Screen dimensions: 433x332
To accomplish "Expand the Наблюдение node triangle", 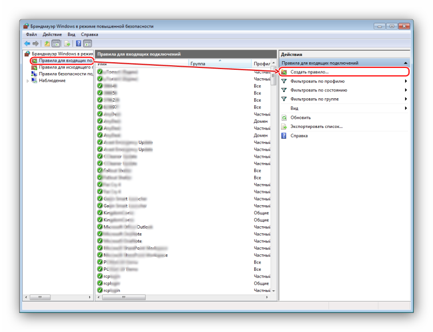I will 27,81.
